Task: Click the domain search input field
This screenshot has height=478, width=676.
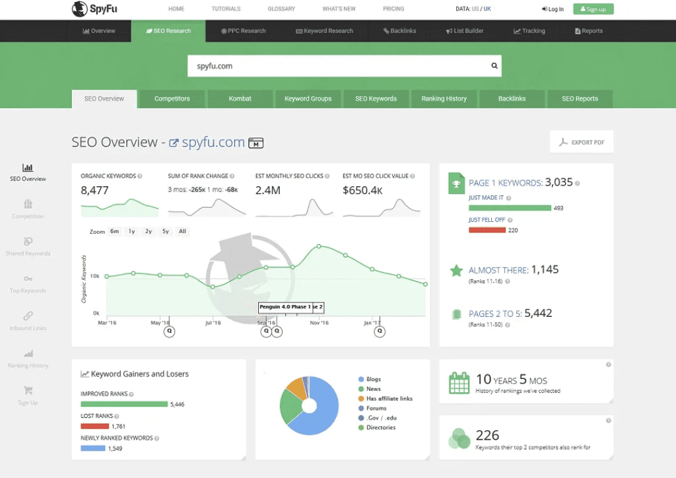Action: coord(337,66)
